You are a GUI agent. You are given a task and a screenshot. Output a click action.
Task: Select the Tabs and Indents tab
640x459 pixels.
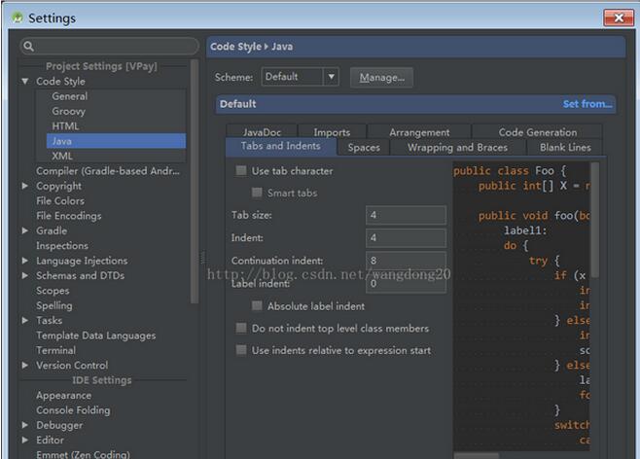tap(281, 147)
